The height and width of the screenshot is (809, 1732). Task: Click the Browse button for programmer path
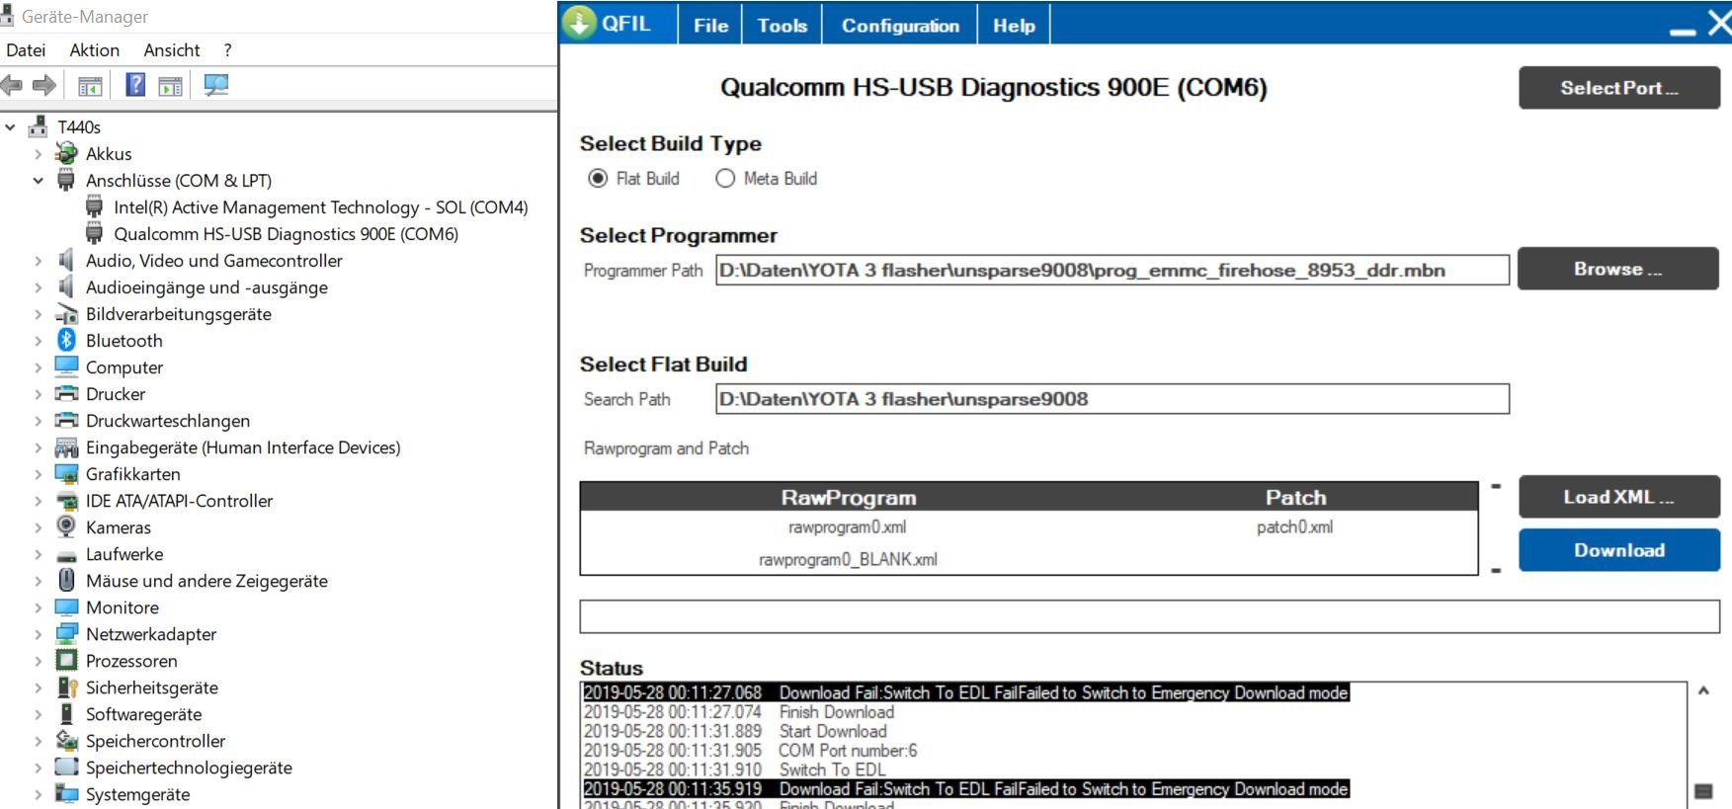point(1618,269)
